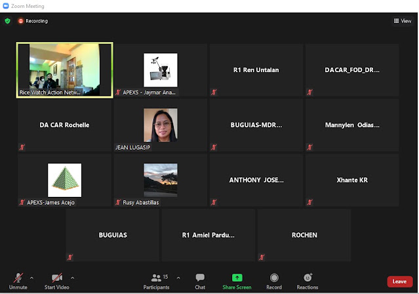Click Rusy Abastillas sunset profile picture
Image resolution: width=419 pixels, height=294 pixels.
click(161, 180)
